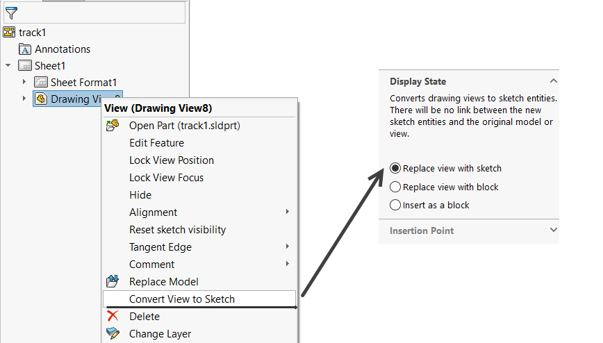Click the Sheet1 sheet icon
603x343 pixels.
pyautogui.click(x=25, y=66)
